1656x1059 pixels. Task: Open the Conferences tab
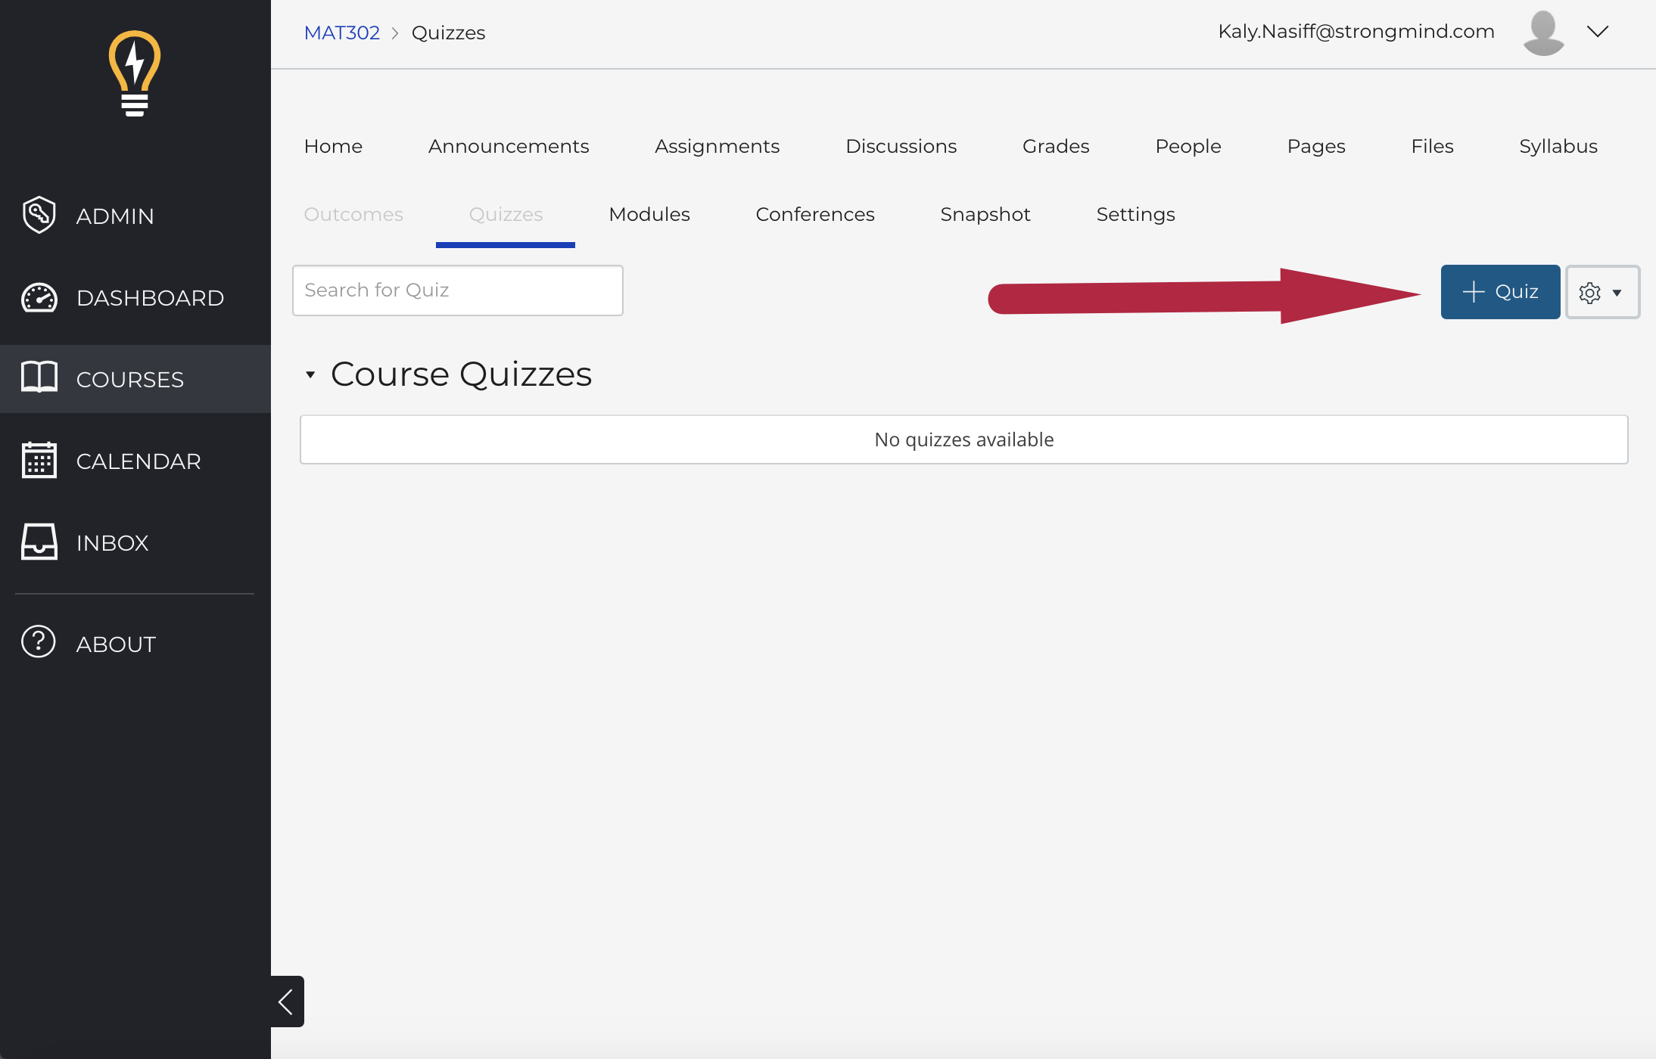[815, 214]
